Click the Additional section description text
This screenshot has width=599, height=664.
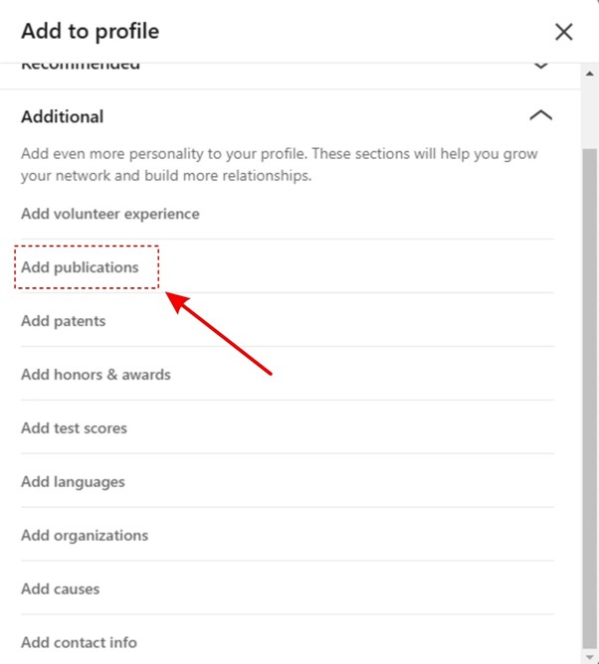click(x=280, y=164)
